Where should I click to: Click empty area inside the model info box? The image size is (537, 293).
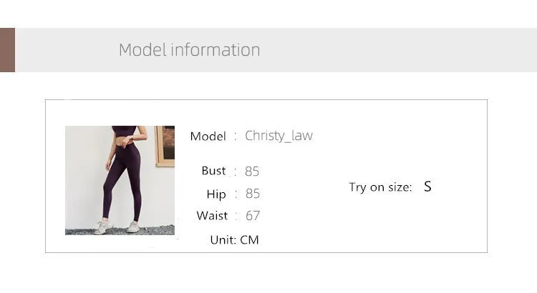pyautogui.click(x=394, y=136)
